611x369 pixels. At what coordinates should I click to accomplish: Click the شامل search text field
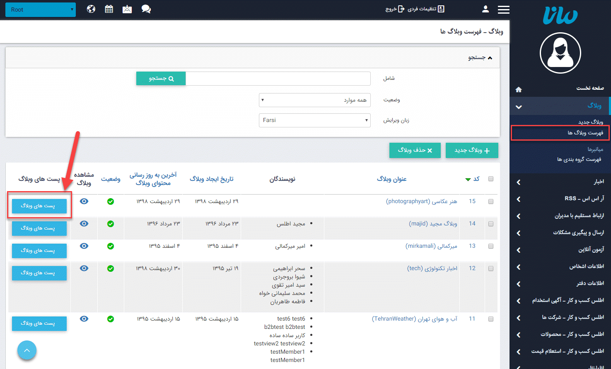pyautogui.click(x=278, y=79)
